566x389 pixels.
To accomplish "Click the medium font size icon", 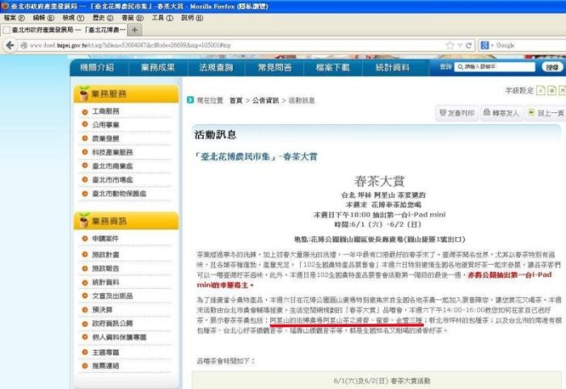I will (550, 91).
